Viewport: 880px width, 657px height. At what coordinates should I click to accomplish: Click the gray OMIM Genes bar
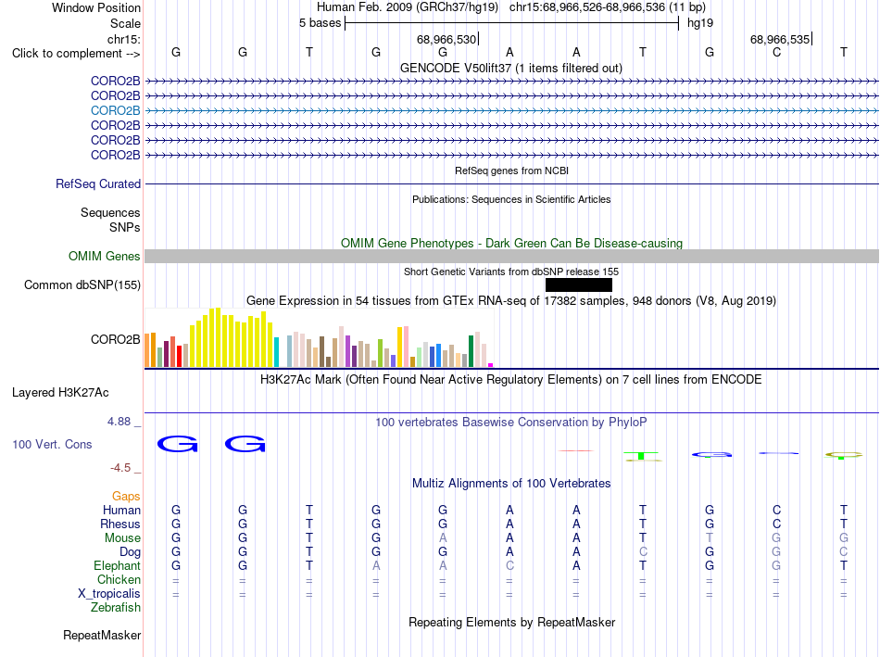pos(511,256)
